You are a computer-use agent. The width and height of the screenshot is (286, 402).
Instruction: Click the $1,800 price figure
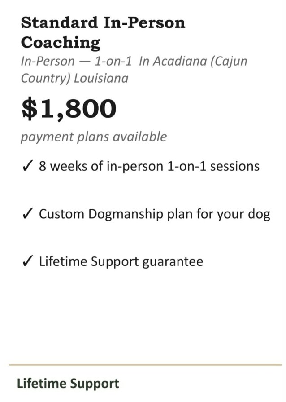click(69, 108)
